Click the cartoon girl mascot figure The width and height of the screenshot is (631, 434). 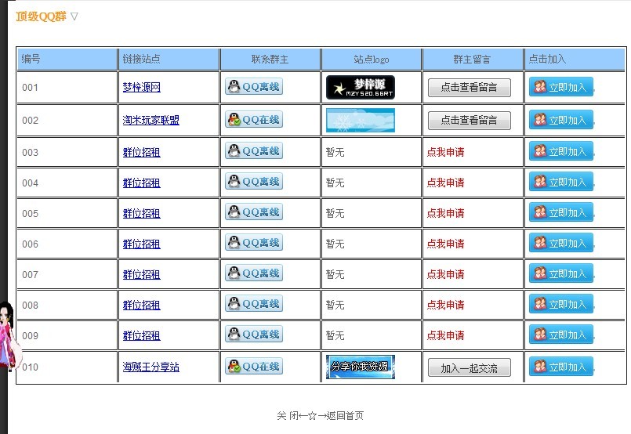click(x=9, y=336)
